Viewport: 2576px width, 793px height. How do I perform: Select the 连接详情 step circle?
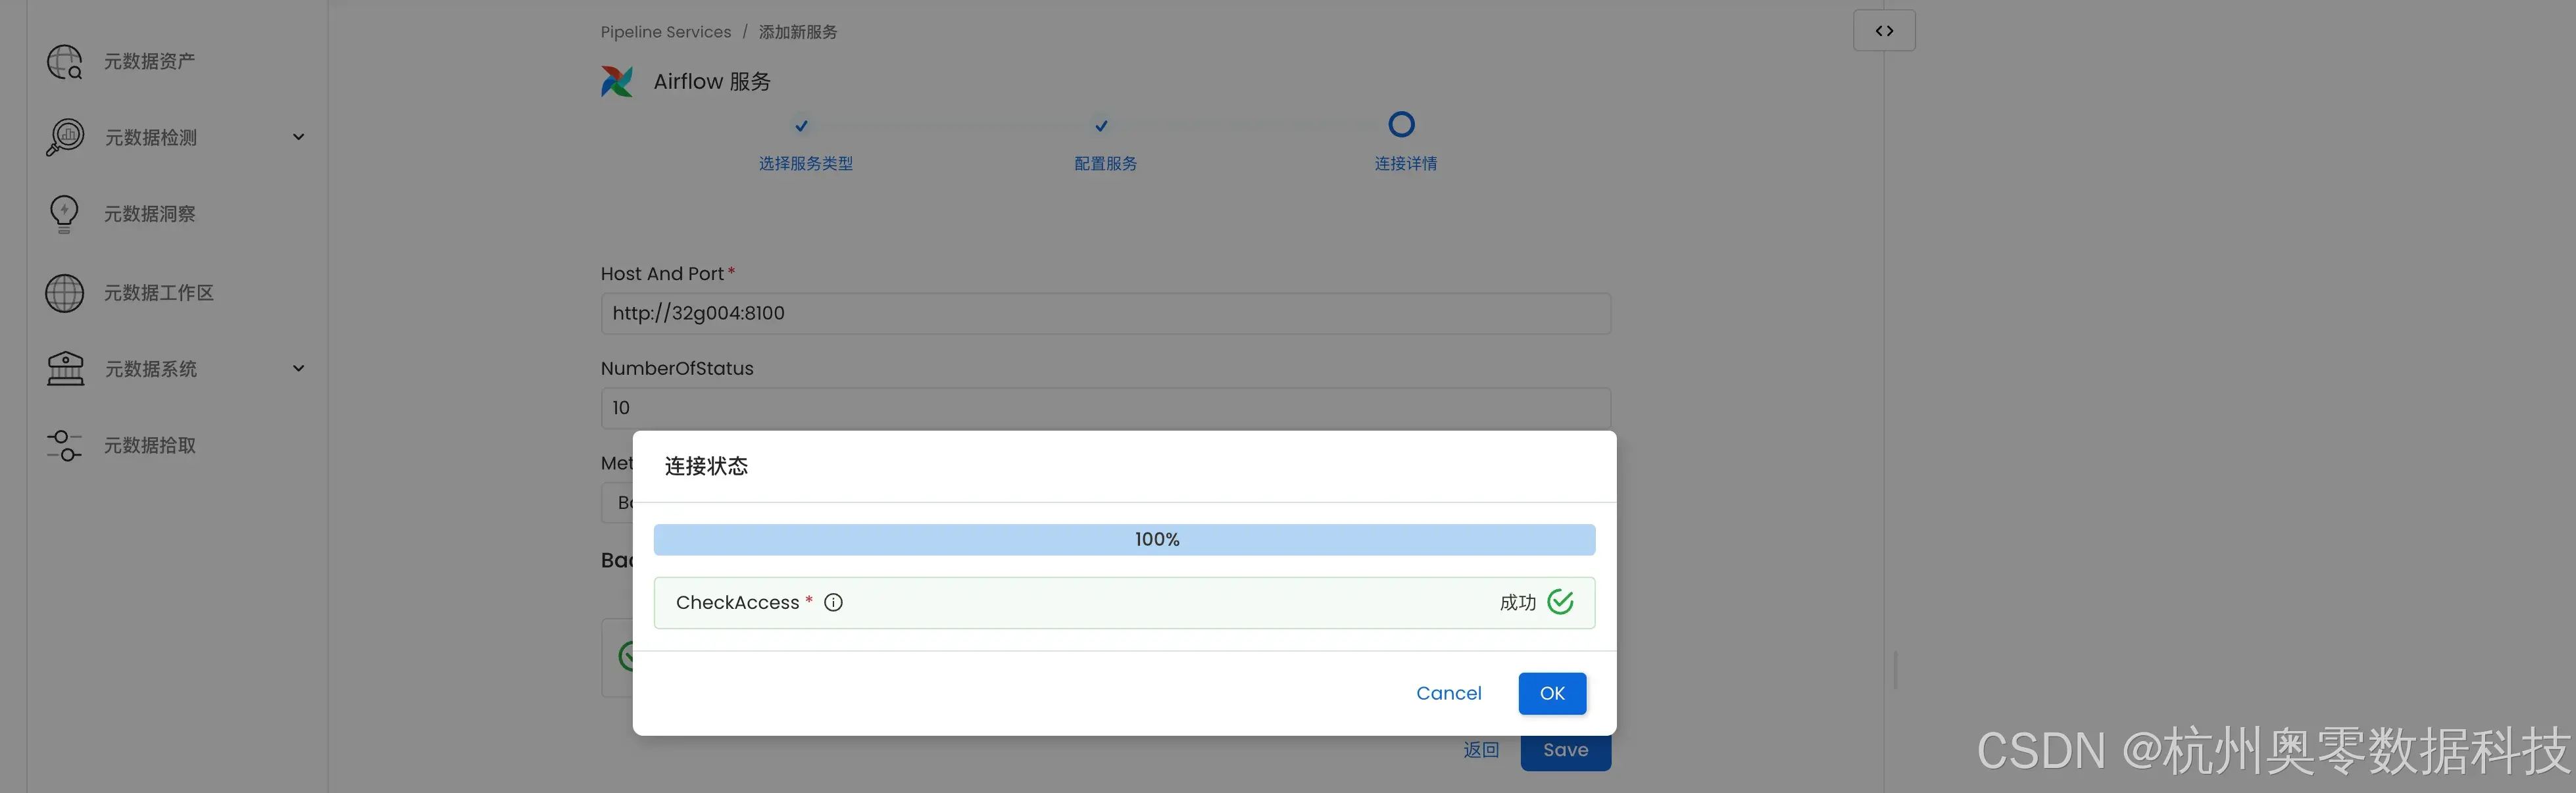tap(1401, 125)
